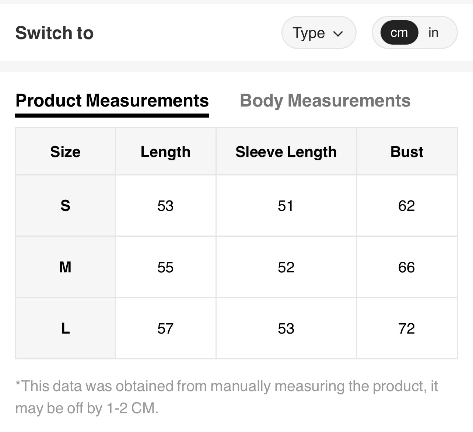
Task: Switch units to inches
Action: click(x=433, y=33)
